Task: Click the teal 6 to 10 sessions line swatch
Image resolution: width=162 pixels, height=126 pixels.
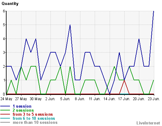Action: 5,118
